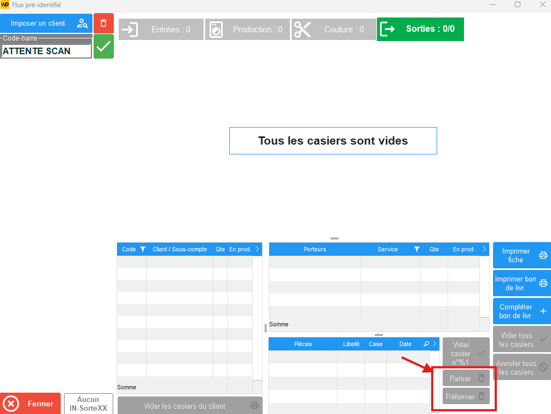This screenshot has height=414, width=551.
Task: Click Compléter bon de livr. button
Action: click(x=521, y=311)
